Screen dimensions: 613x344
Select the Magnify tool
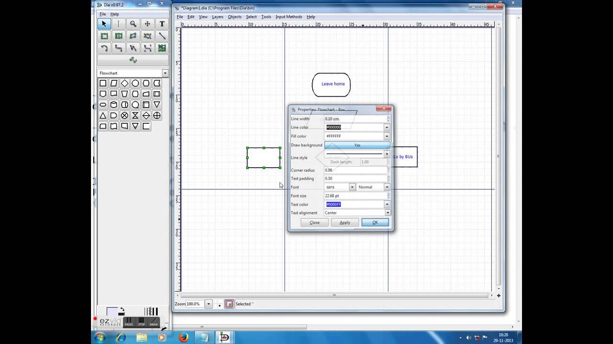[133, 24]
